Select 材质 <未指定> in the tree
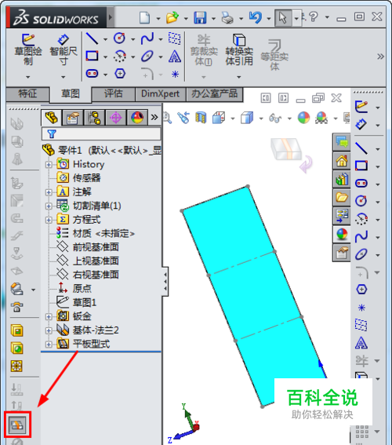392x445 pixels. tap(103, 234)
